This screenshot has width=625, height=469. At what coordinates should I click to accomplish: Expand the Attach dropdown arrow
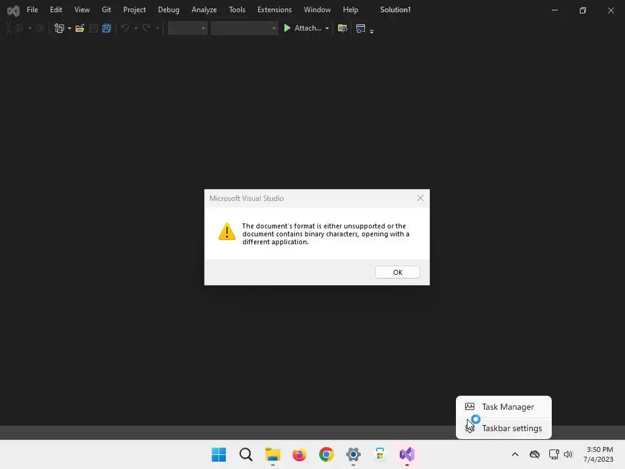tap(327, 28)
